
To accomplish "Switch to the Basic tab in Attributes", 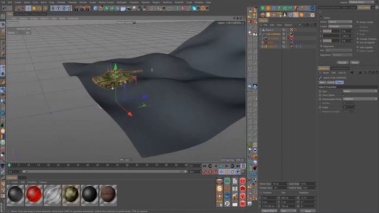I will tap(322, 82).
